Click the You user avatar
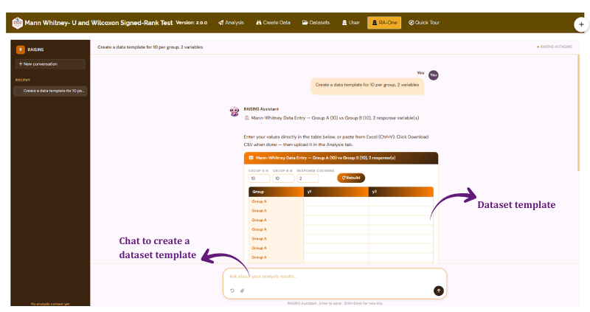This screenshot has height=312, width=590. pos(434,75)
